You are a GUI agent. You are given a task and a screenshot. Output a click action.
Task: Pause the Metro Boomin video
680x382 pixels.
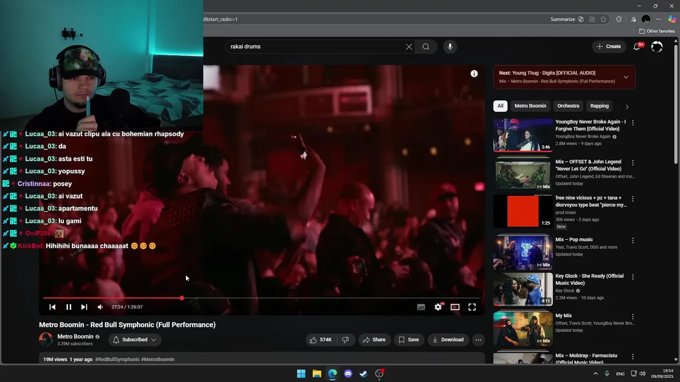69,307
